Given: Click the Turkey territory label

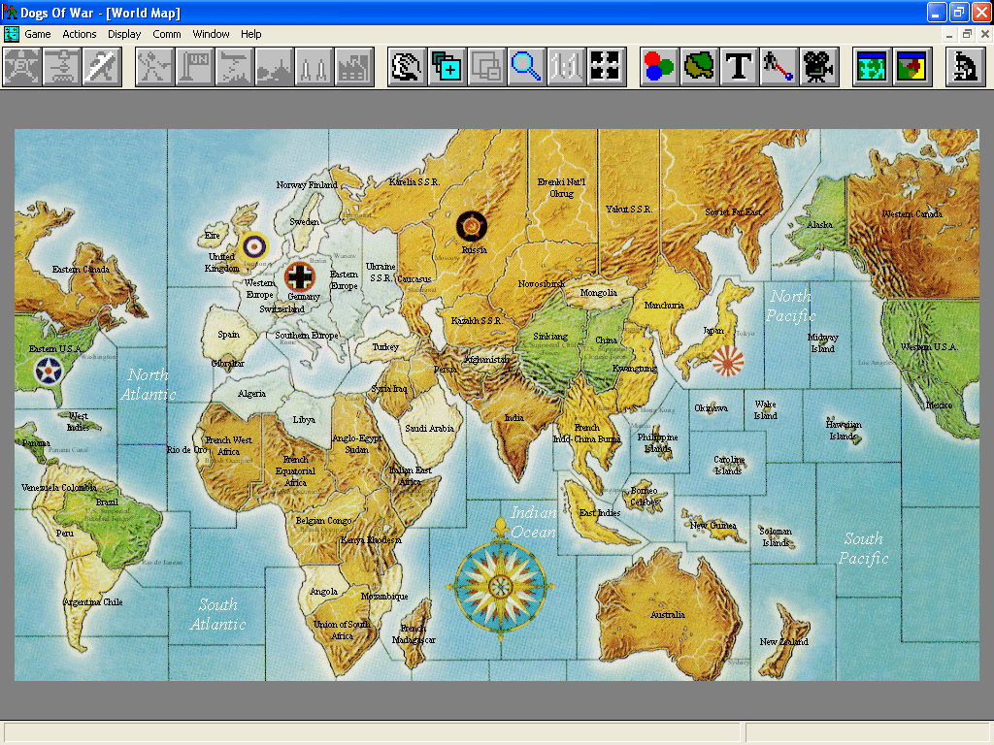Looking at the screenshot, I should pos(385,346).
